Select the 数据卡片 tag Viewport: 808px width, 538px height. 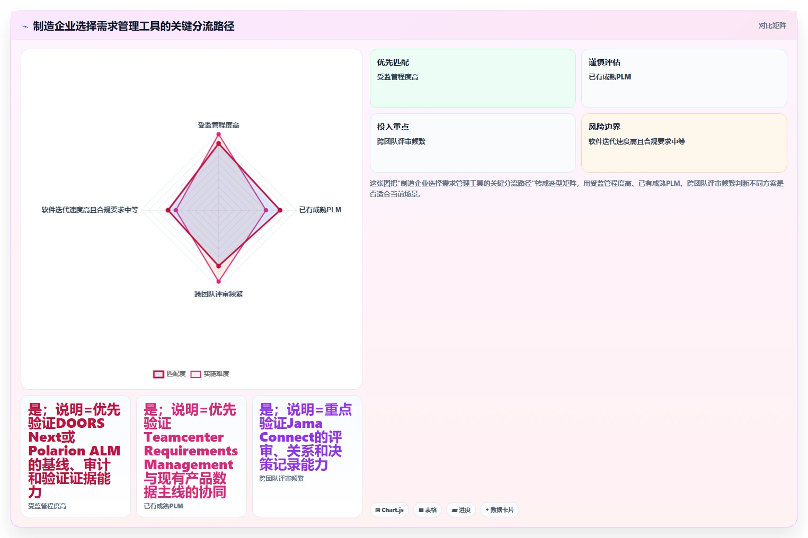coord(499,510)
